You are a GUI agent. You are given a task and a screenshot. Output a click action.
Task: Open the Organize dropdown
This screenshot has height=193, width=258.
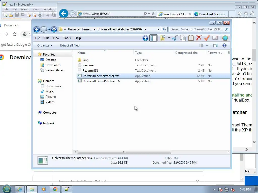(45, 45)
